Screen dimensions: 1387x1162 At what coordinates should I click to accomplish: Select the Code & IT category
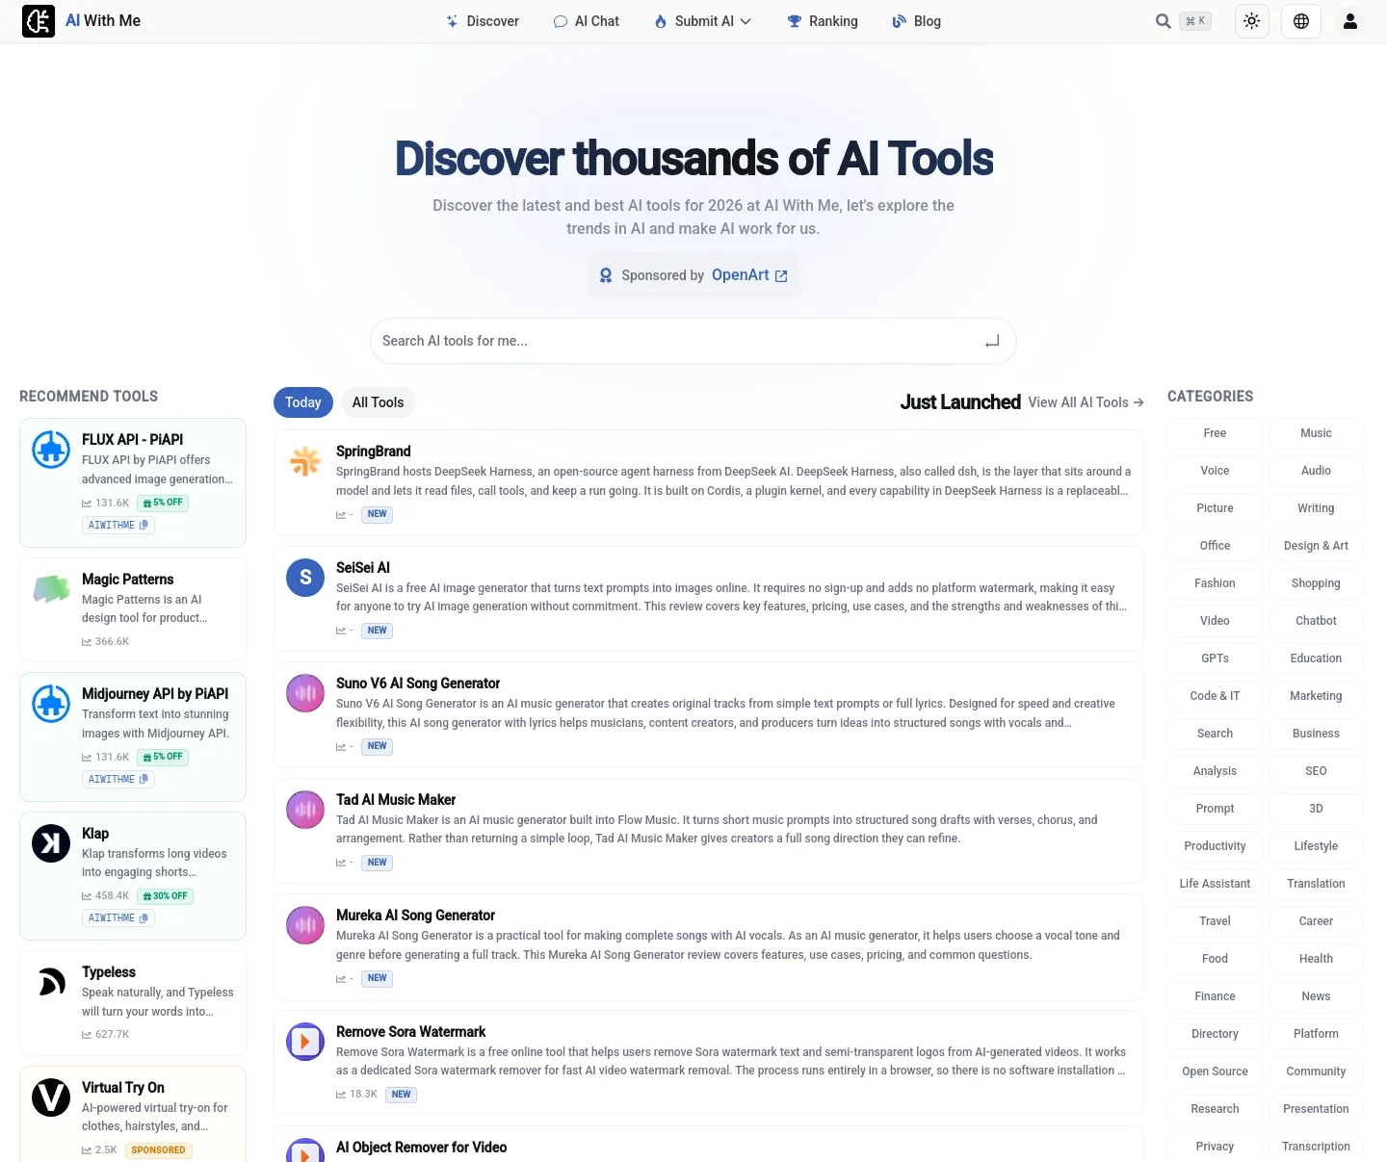click(x=1215, y=696)
